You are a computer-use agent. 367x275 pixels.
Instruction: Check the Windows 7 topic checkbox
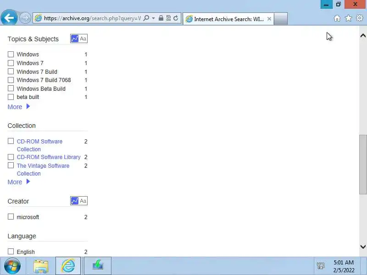(x=11, y=63)
